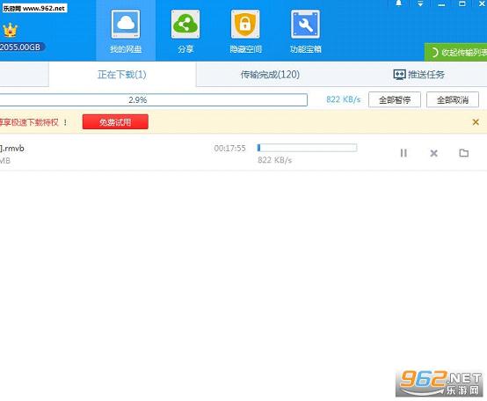Open the download folder icon
Image resolution: width=487 pixels, height=401 pixels.
[464, 152]
